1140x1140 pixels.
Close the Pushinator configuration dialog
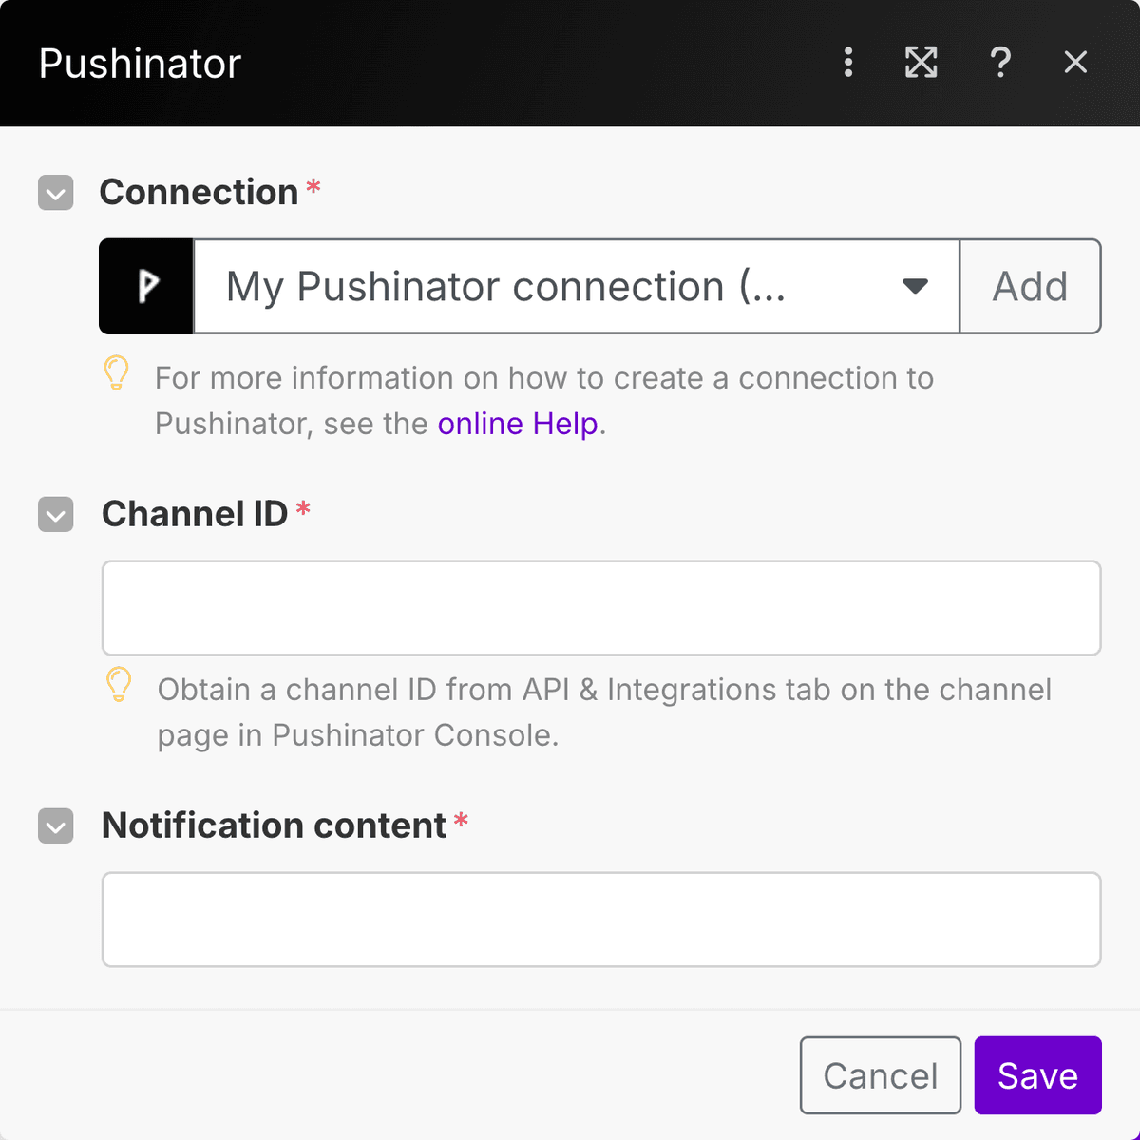pos(1075,63)
